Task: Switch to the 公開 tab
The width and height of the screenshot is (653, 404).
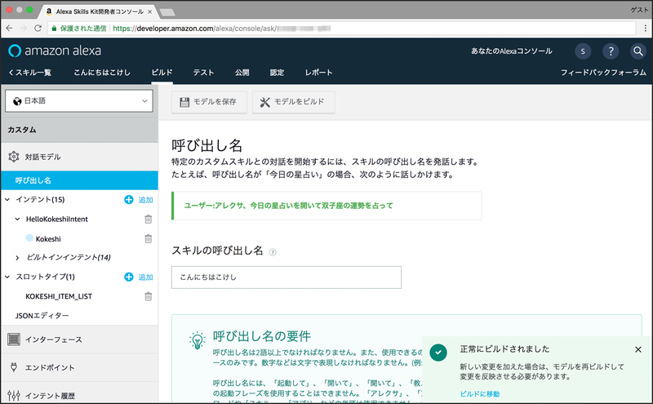Action: tap(242, 73)
